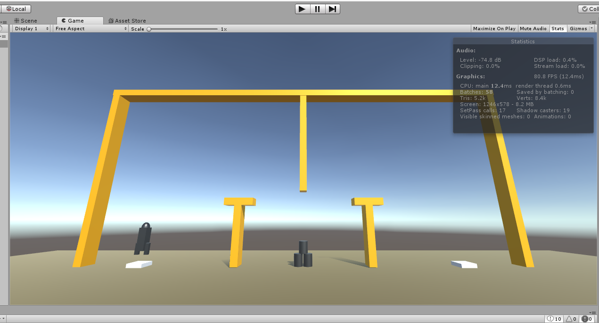Screen dimensions: 599x323
Task: Open the Gizmos dropdown arrow
Action: point(592,29)
